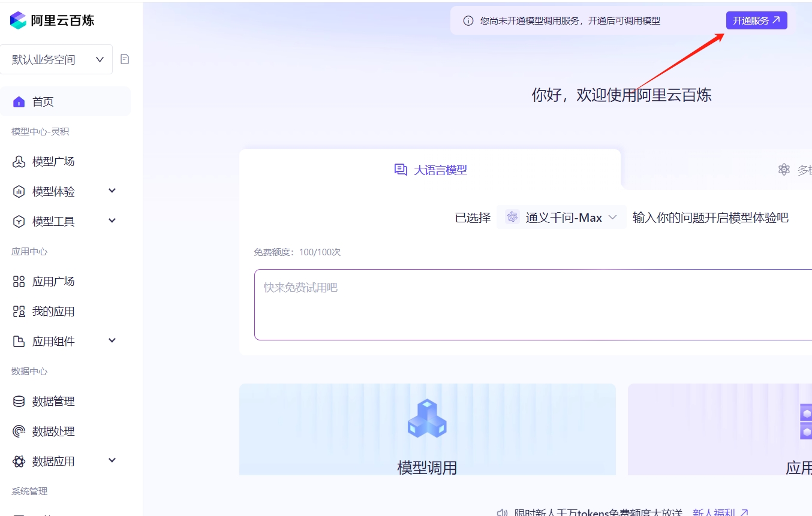Click the atom icon on the second model tab

(x=784, y=170)
